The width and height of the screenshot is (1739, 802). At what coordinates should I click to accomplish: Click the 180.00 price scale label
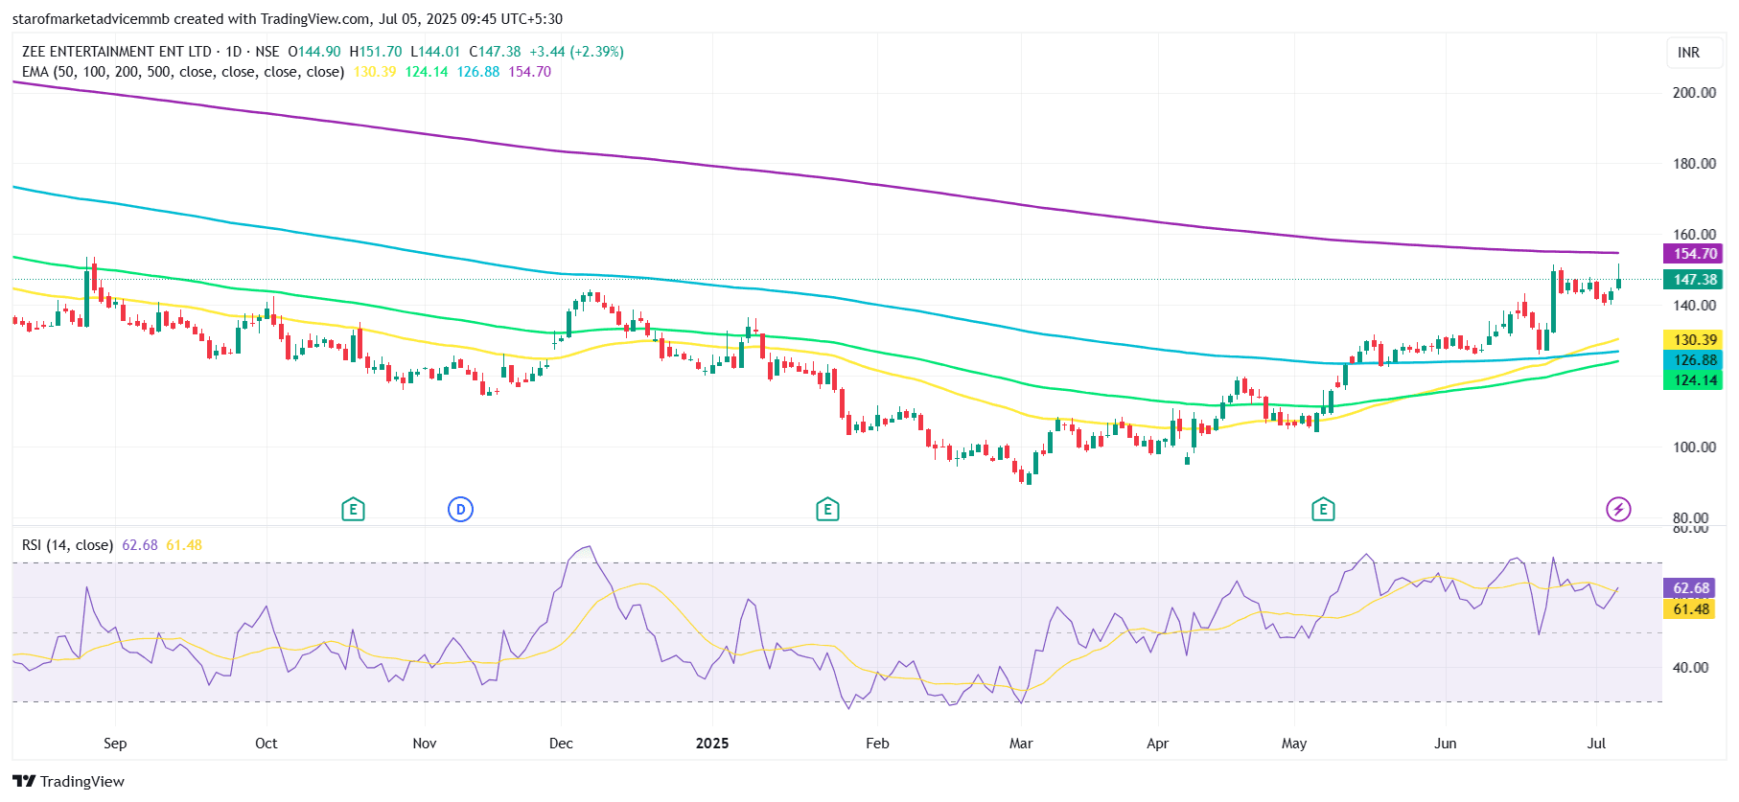coord(1694,164)
